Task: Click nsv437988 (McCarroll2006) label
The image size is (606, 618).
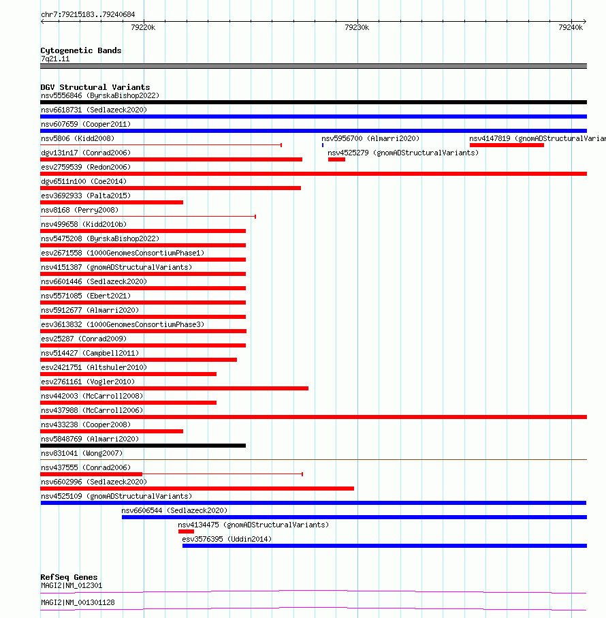Action: 92,411
